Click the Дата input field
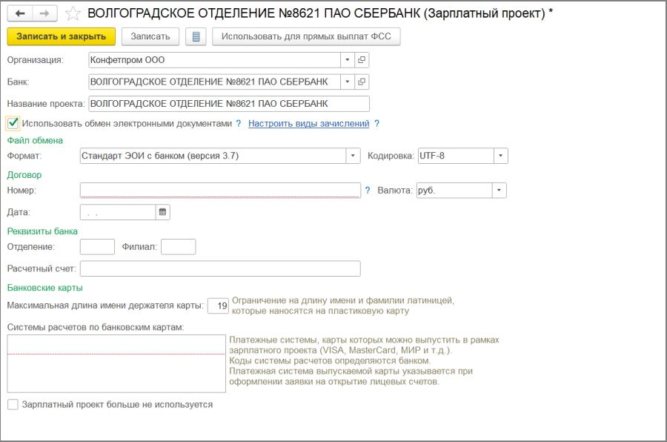667x442 pixels. click(118, 212)
